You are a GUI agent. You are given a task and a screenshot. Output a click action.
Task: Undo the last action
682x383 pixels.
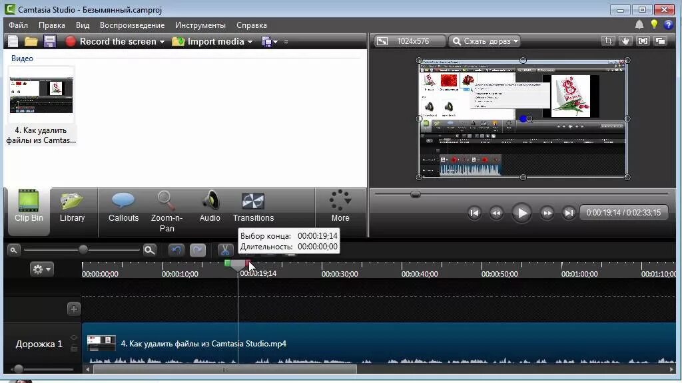coord(176,250)
